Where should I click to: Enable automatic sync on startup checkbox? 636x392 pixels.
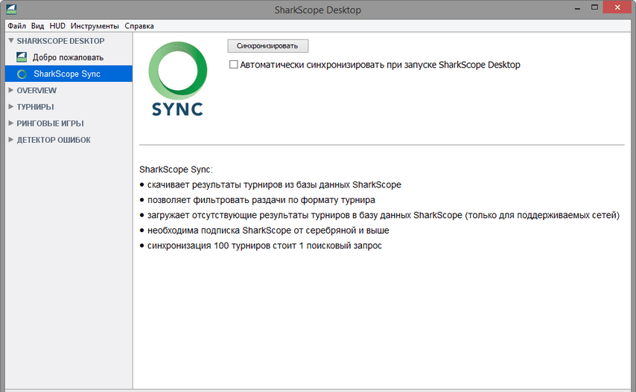pyautogui.click(x=234, y=65)
